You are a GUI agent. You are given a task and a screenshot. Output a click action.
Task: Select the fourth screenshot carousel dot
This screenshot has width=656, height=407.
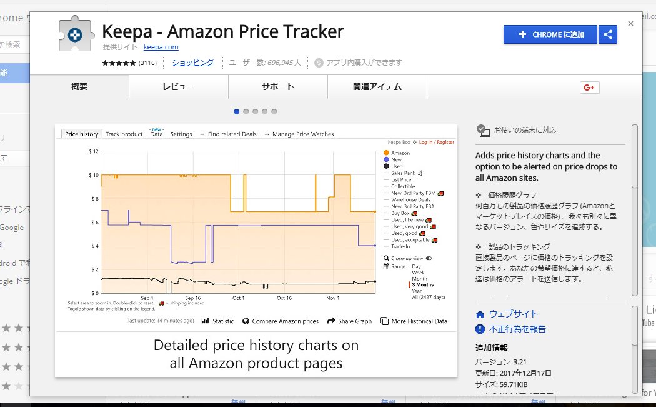pyautogui.click(x=264, y=111)
